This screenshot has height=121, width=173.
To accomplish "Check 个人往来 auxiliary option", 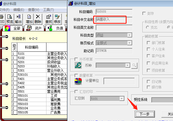I will tap(149, 49).
